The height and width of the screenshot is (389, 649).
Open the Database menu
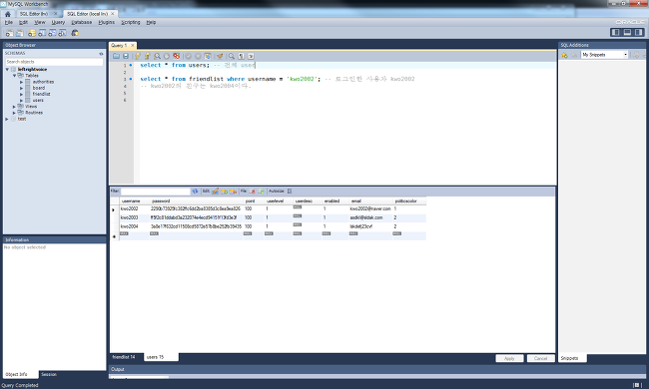(82, 22)
